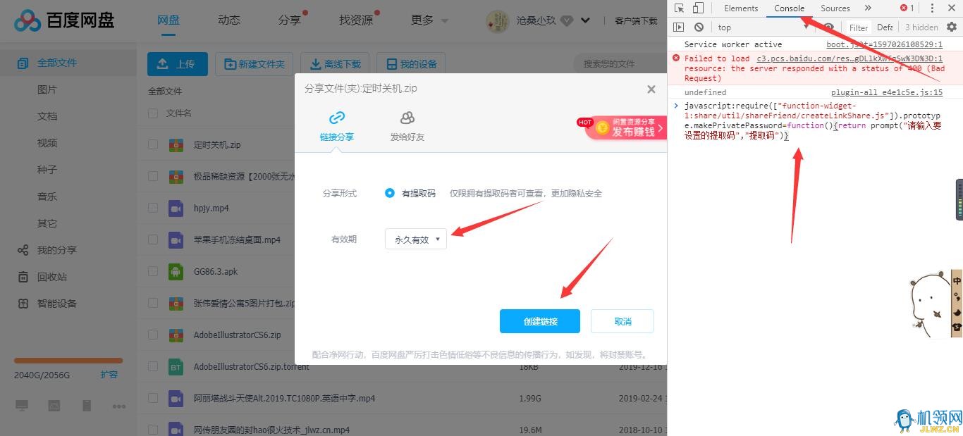Click the 离线下载 button

(x=336, y=63)
